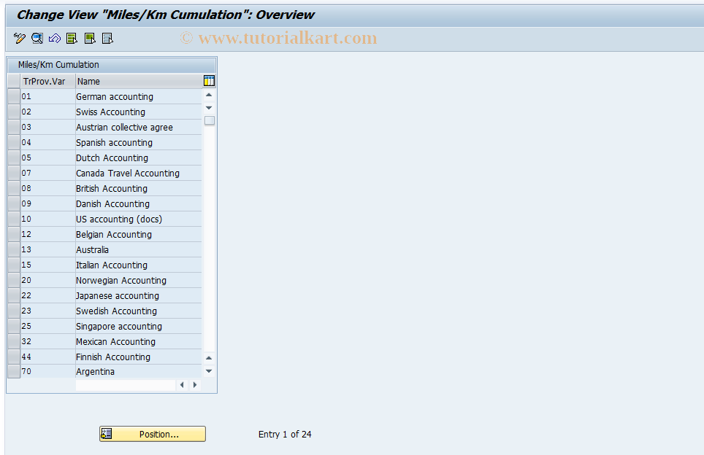This screenshot has height=455, width=704.
Task: Click the Display/Change toggle pencil icon
Action: point(19,39)
